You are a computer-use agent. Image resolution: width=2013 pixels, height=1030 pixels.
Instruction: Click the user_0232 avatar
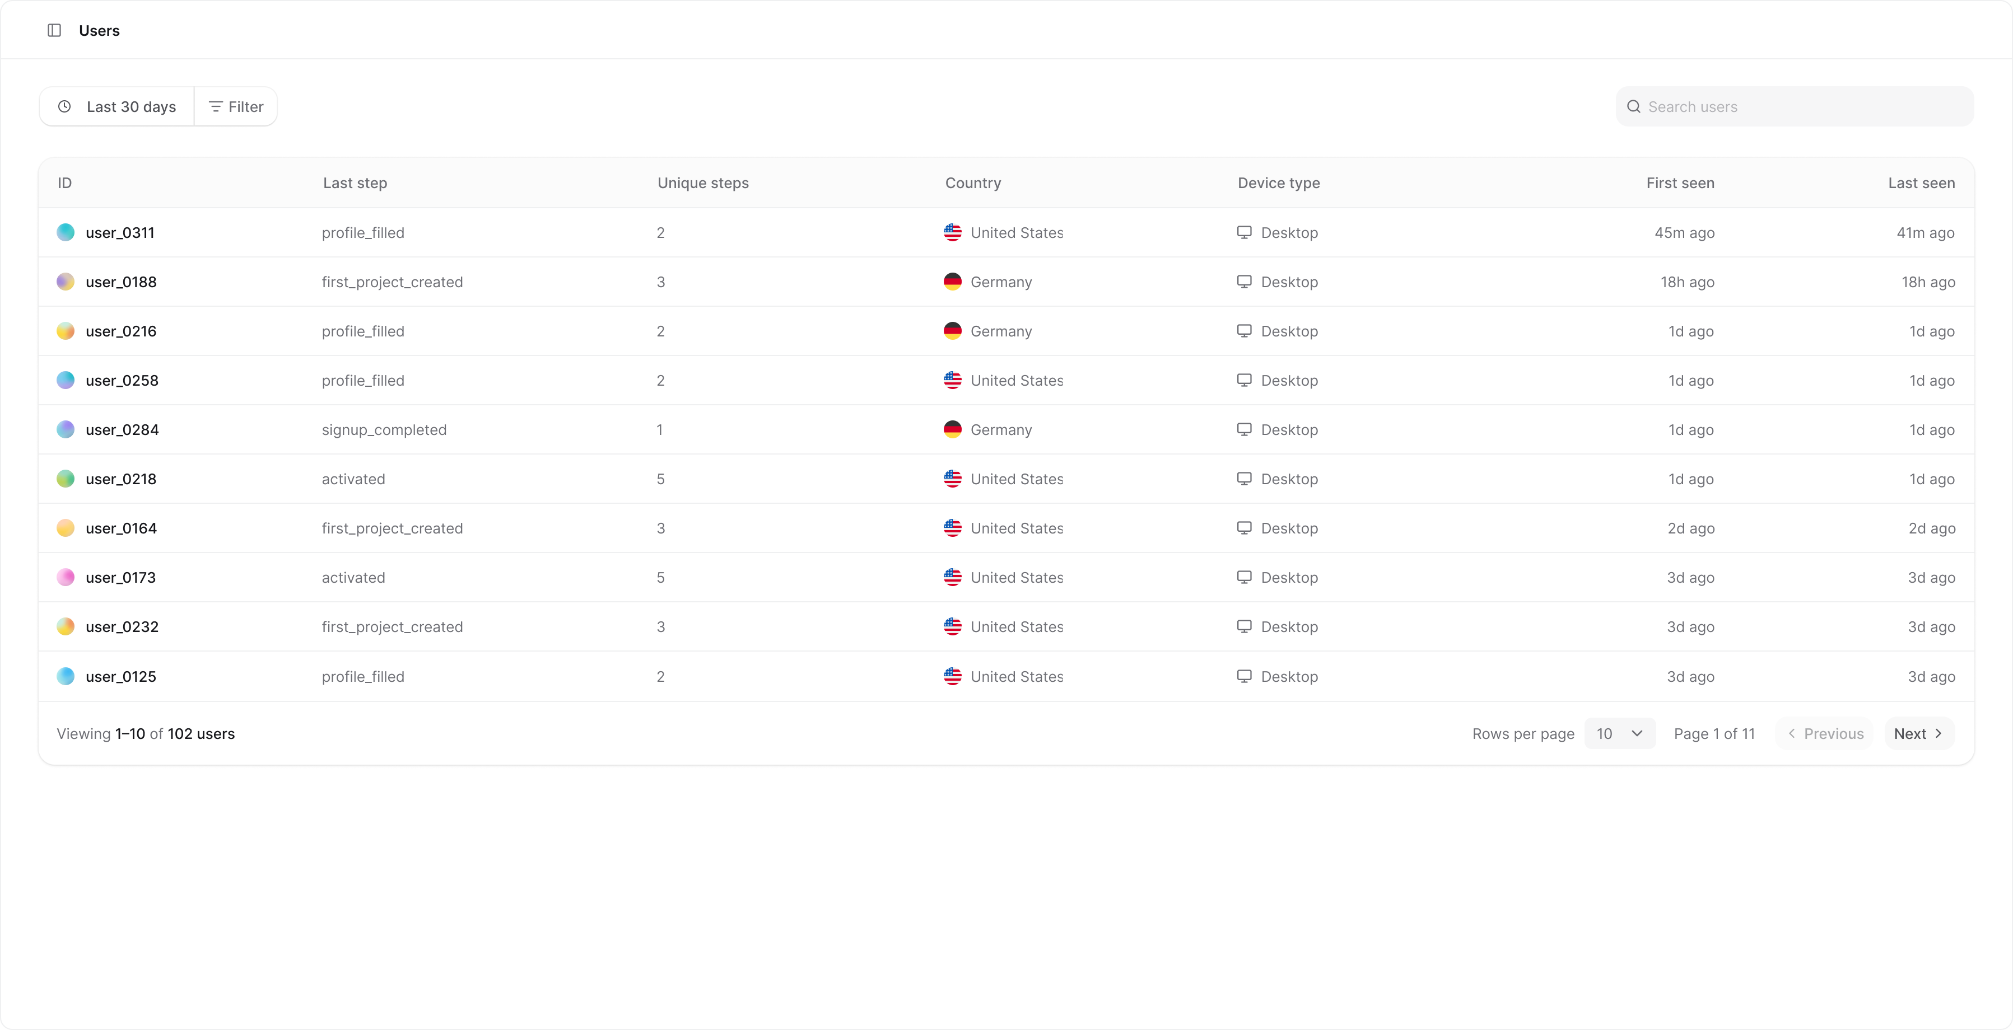click(66, 626)
